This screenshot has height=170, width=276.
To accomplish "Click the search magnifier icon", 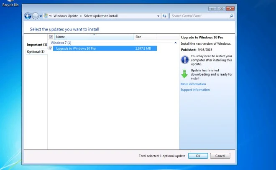I will click(231, 16).
